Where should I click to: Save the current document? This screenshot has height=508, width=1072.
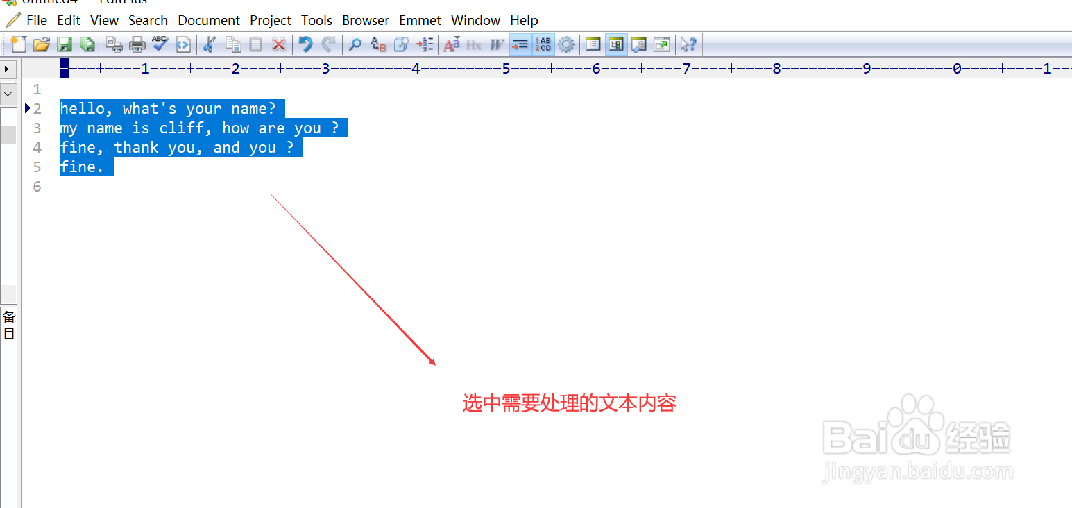point(65,44)
